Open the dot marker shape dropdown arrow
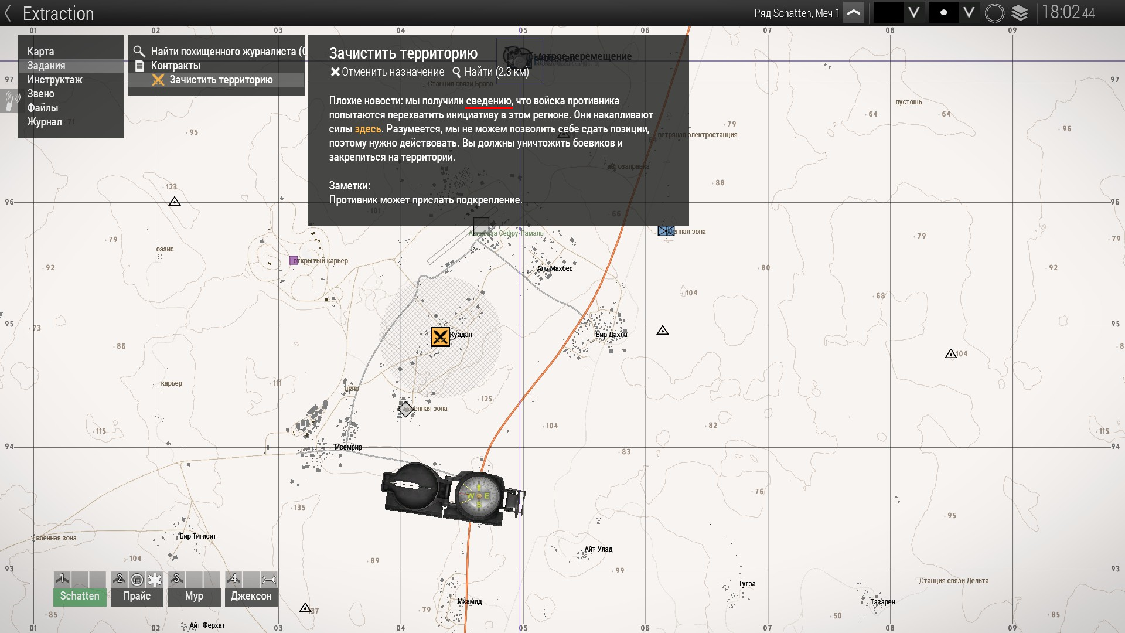Viewport: 1125px width, 633px height. coord(969,13)
